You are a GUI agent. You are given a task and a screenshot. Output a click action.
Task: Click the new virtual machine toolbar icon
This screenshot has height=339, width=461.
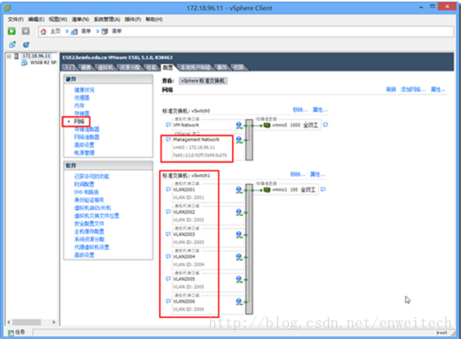click(12, 45)
